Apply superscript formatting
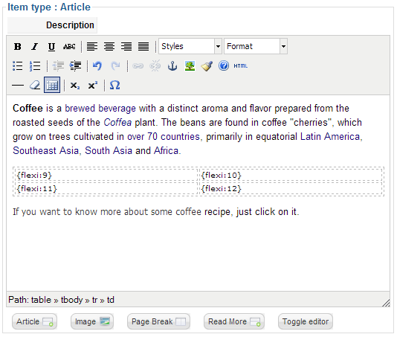This screenshot has width=397, height=337. click(x=93, y=85)
